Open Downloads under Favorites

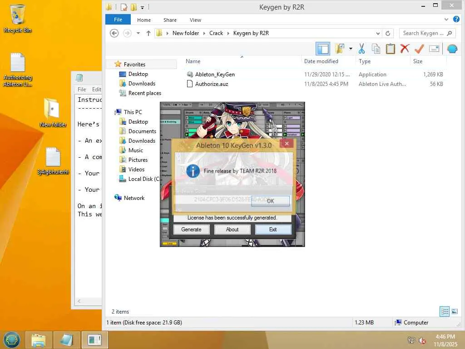click(x=142, y=84)
